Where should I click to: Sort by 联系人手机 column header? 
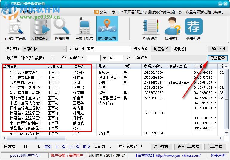(x=154, y=66)
